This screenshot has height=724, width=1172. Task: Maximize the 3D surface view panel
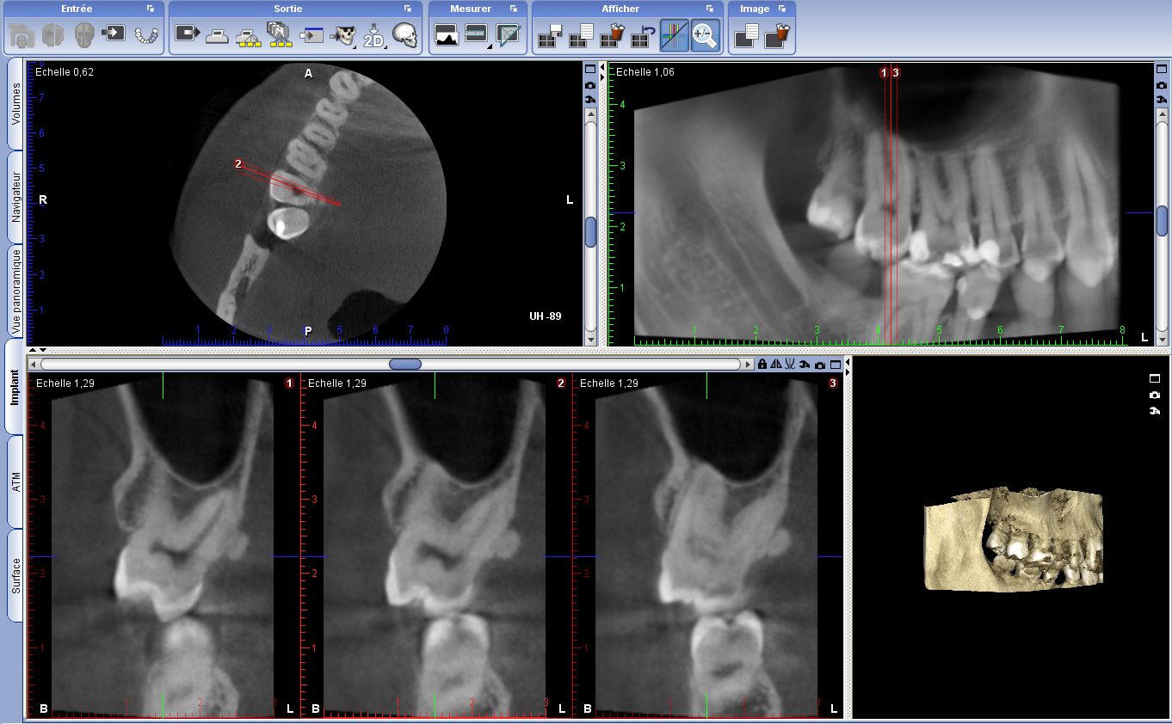tap(1154, 378)
